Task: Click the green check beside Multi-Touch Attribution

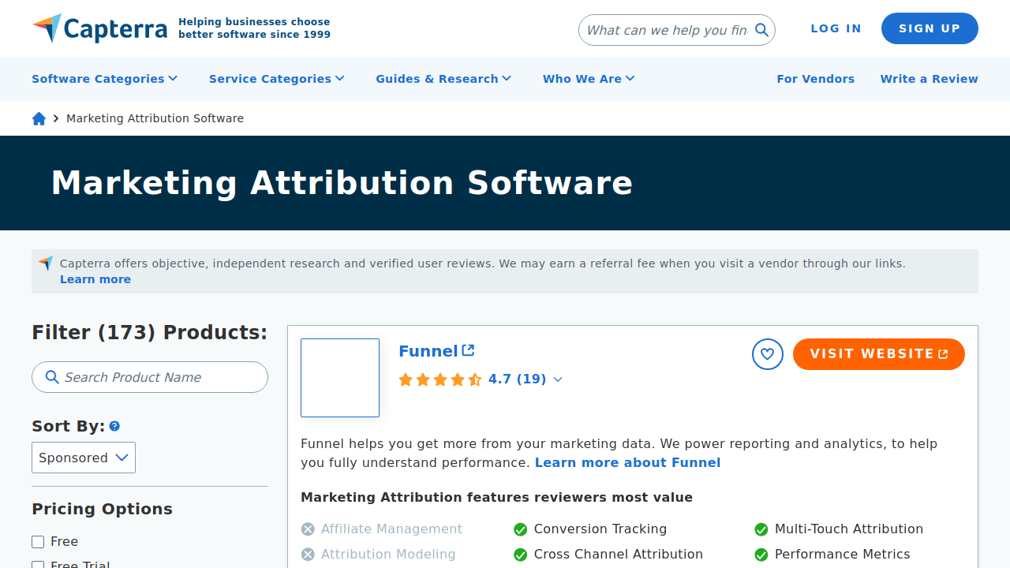Action: [x=761, y=529]
